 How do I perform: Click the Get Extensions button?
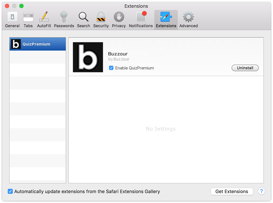232,191
